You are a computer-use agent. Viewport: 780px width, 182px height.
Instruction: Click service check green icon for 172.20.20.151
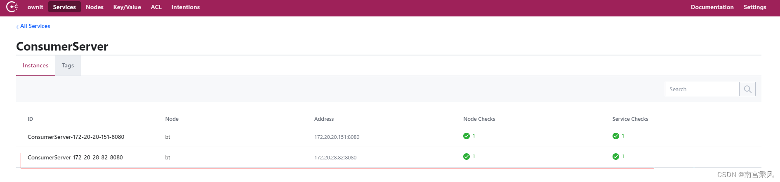[616, 136]
